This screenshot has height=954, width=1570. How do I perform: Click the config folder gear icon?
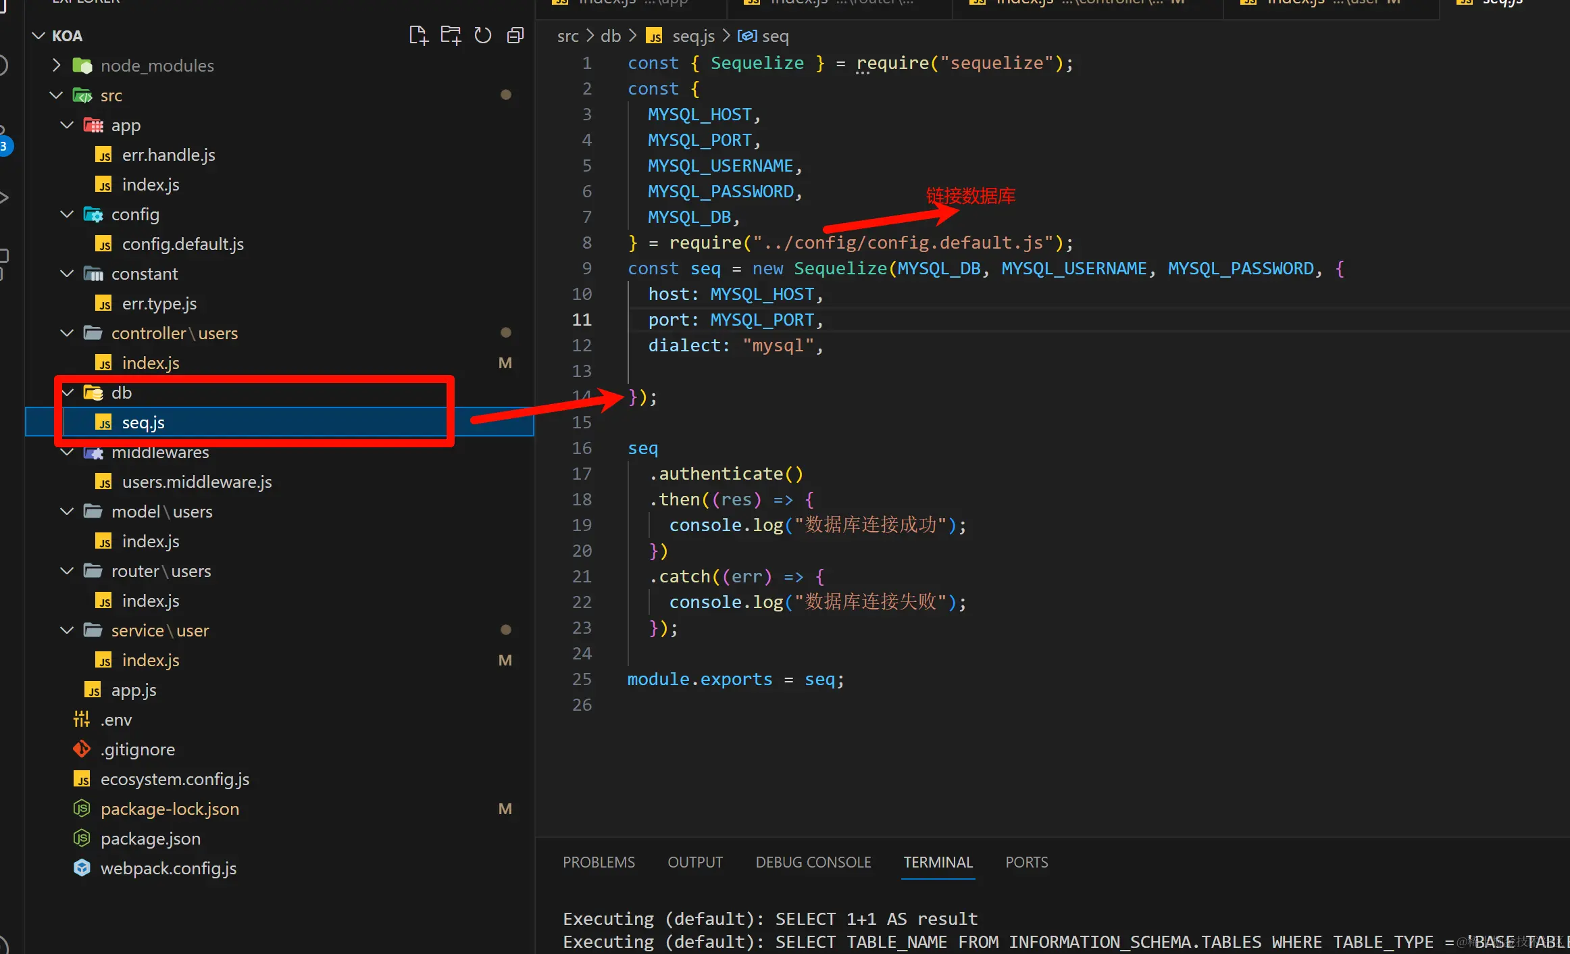[x=93, y=214]
